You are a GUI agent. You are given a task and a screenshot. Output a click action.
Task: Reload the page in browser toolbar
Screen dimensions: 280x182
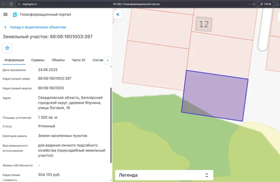click(11, 4)
